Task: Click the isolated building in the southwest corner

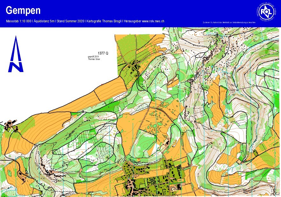Action: 22,176
